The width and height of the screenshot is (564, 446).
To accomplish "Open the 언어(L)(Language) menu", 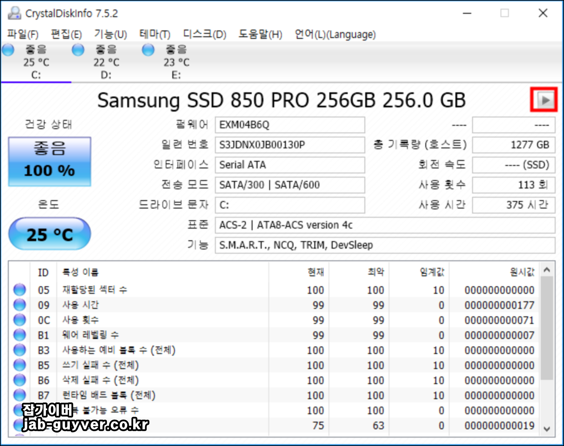I will click(335, 34).
